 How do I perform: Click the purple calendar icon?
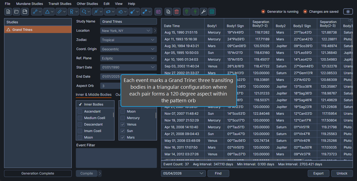pyautogui.click(x=158, y=12)
